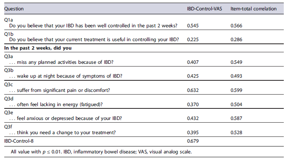Click the Q3b wake up at night question

pos(66,76)
